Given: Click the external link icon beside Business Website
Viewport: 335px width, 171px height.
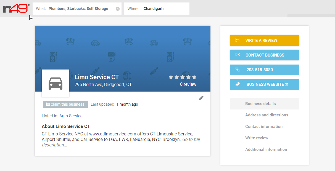Looking at the screenshot, I should coord(286,84).
